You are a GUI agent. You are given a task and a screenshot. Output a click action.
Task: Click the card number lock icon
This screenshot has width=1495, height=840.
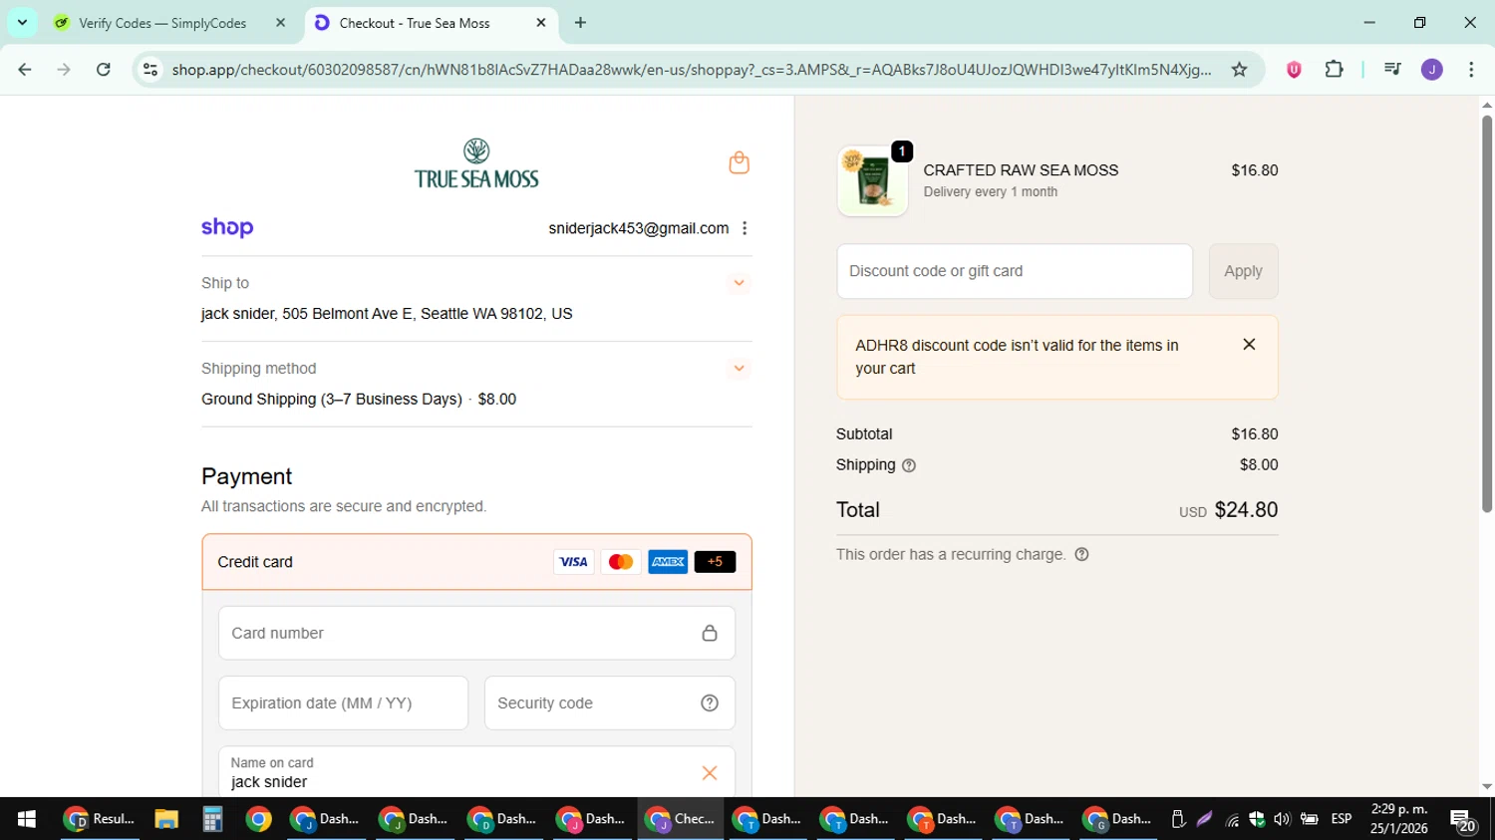coord(710,633)
